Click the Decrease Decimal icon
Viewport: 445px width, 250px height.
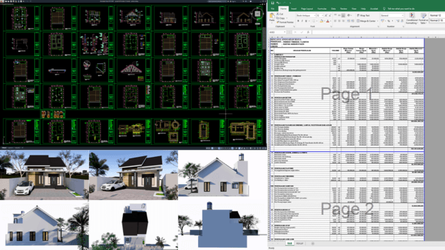tap(402, 21)
